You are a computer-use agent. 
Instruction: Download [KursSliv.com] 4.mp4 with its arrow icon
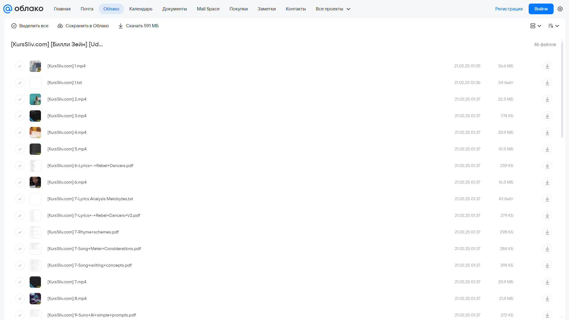coord(547,132)
